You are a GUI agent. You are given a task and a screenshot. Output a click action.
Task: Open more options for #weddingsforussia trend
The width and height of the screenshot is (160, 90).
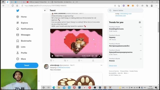(141, 27)
